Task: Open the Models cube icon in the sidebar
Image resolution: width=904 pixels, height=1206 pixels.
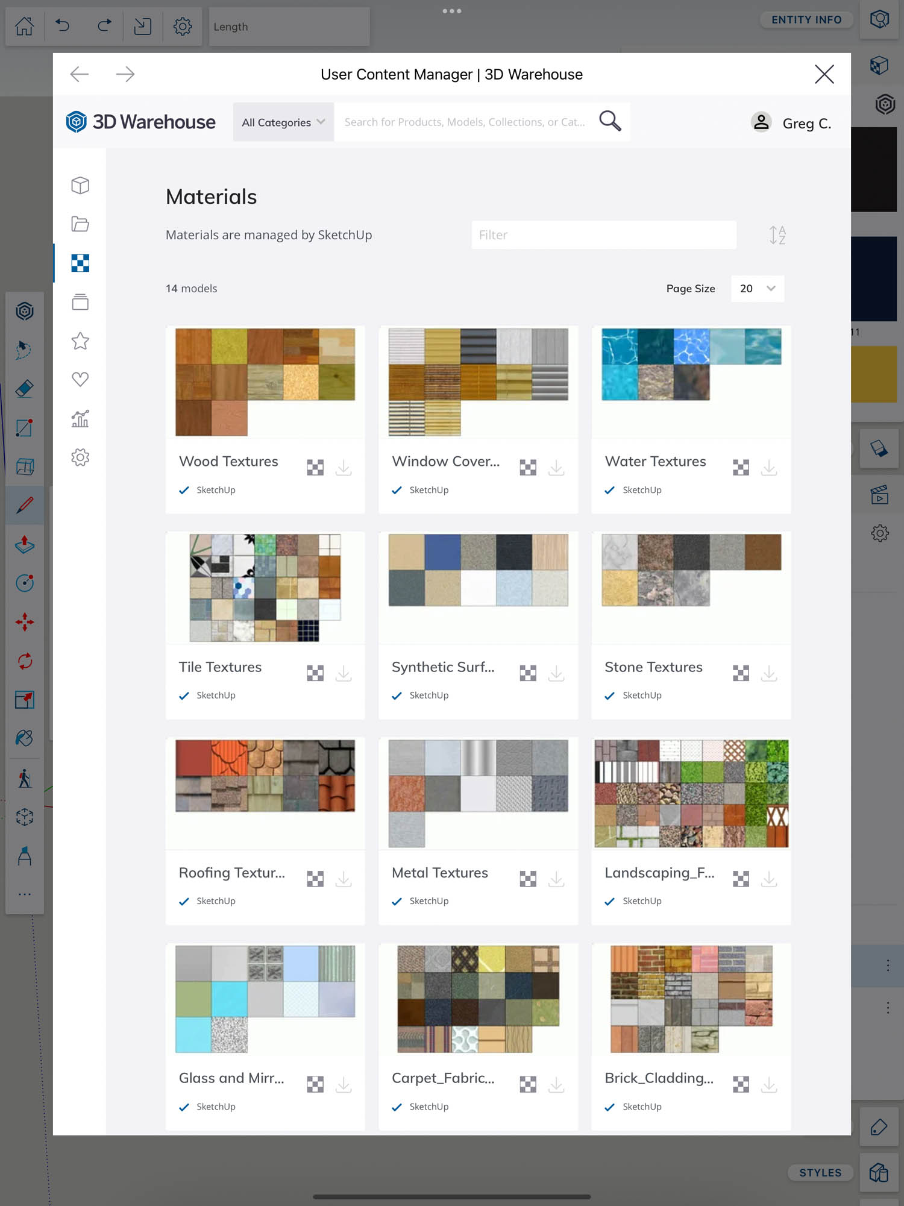Action: (80, 185)
